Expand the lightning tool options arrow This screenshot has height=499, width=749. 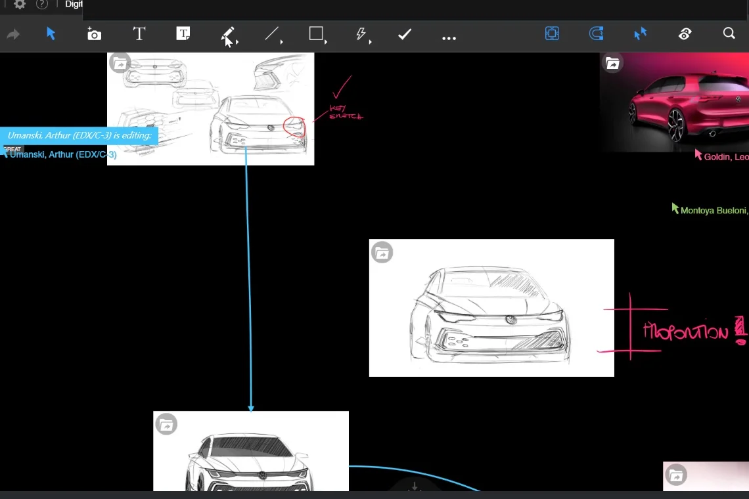pos(370,42)
